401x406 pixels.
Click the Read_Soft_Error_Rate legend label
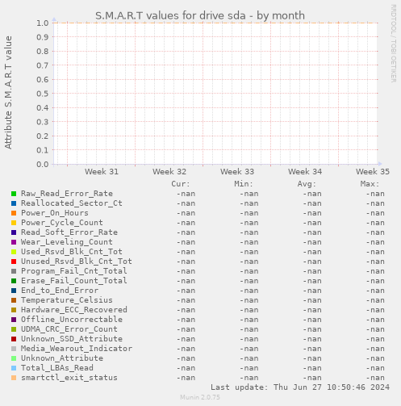coord(69,232)
